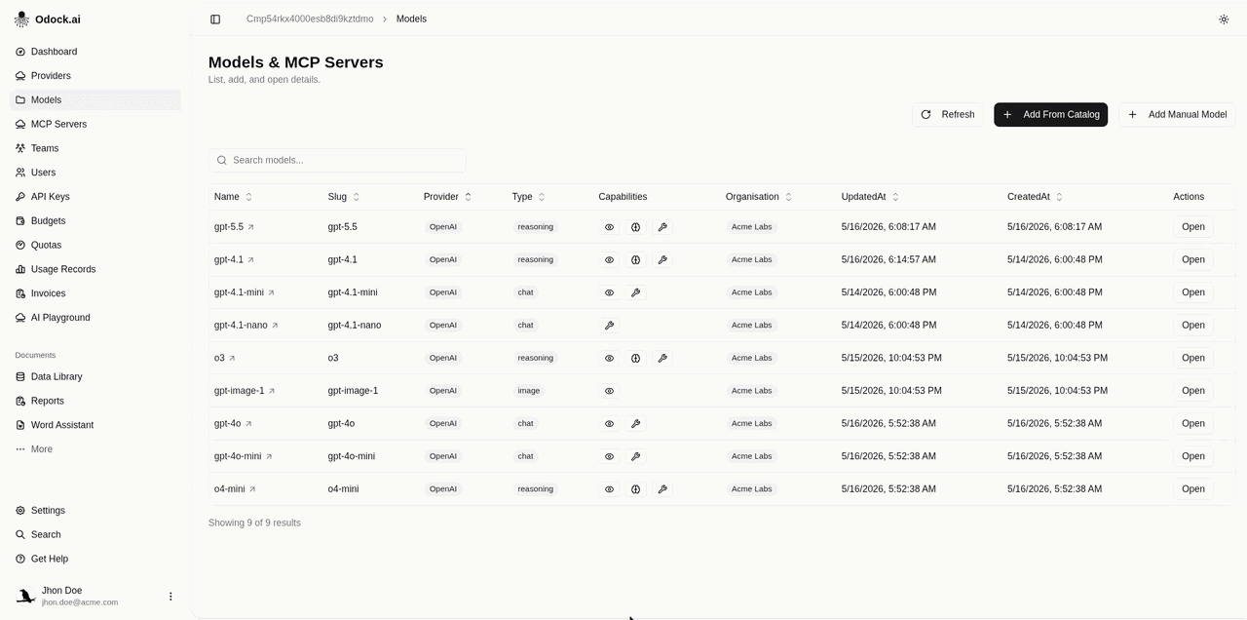Click gpt-4.1-nano slug cell
Viewport: 1247px width, 620px height.
tap(355, 326)
